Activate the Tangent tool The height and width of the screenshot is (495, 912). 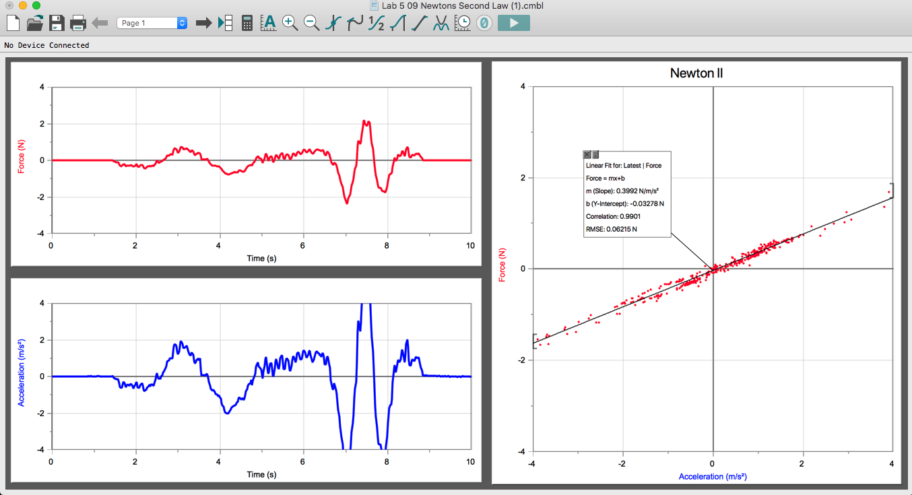354,23
